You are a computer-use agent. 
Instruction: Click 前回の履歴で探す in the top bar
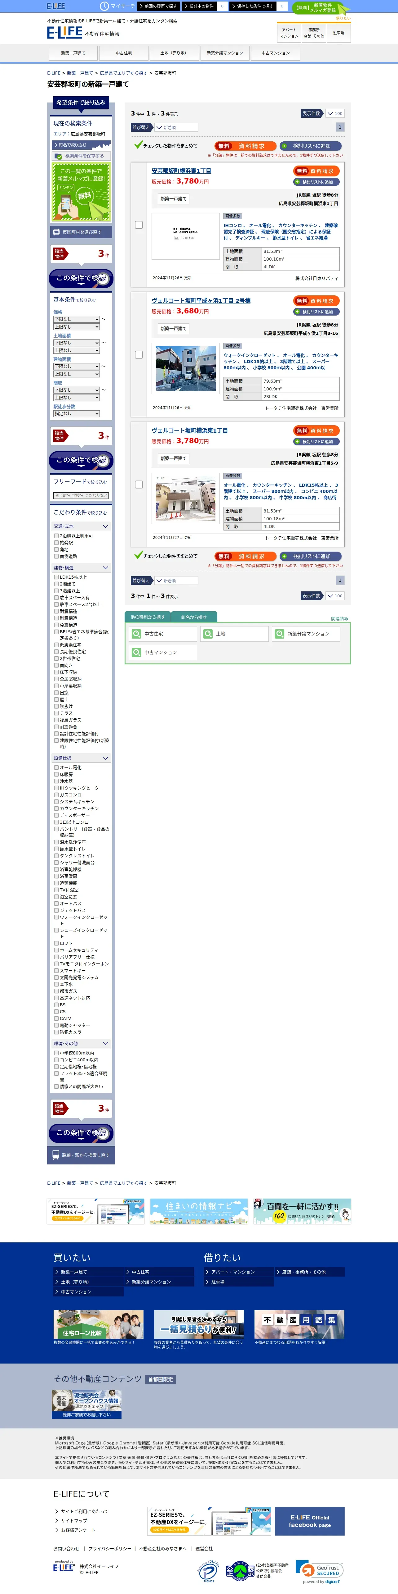coord(159,6)
